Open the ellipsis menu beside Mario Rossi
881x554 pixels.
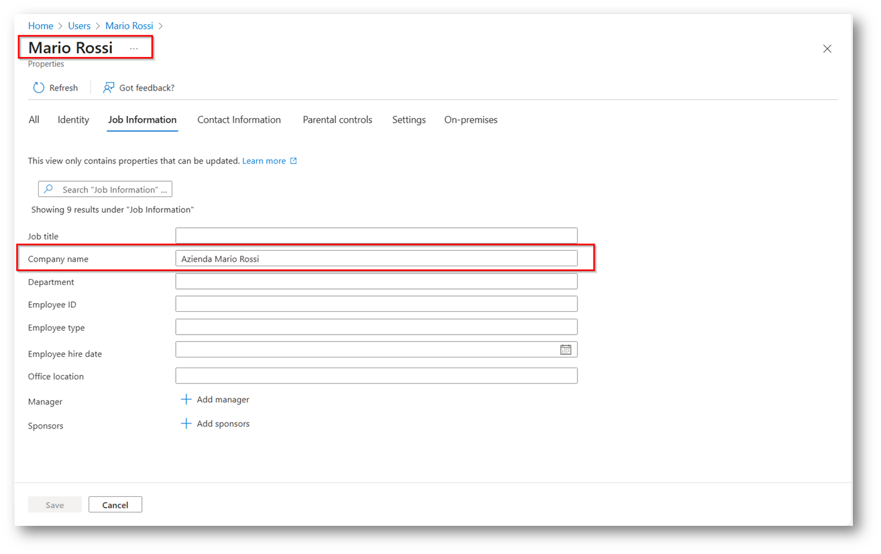[x=134, y=48]
